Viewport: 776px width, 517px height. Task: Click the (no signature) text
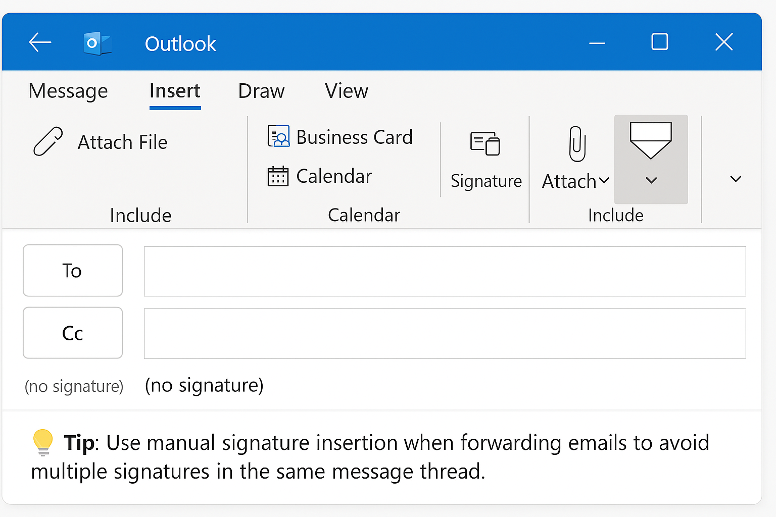tap(204, 385)
